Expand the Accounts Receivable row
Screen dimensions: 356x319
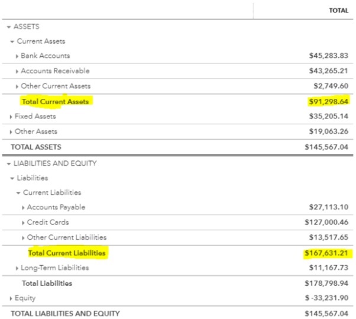(x=17, y=72)
